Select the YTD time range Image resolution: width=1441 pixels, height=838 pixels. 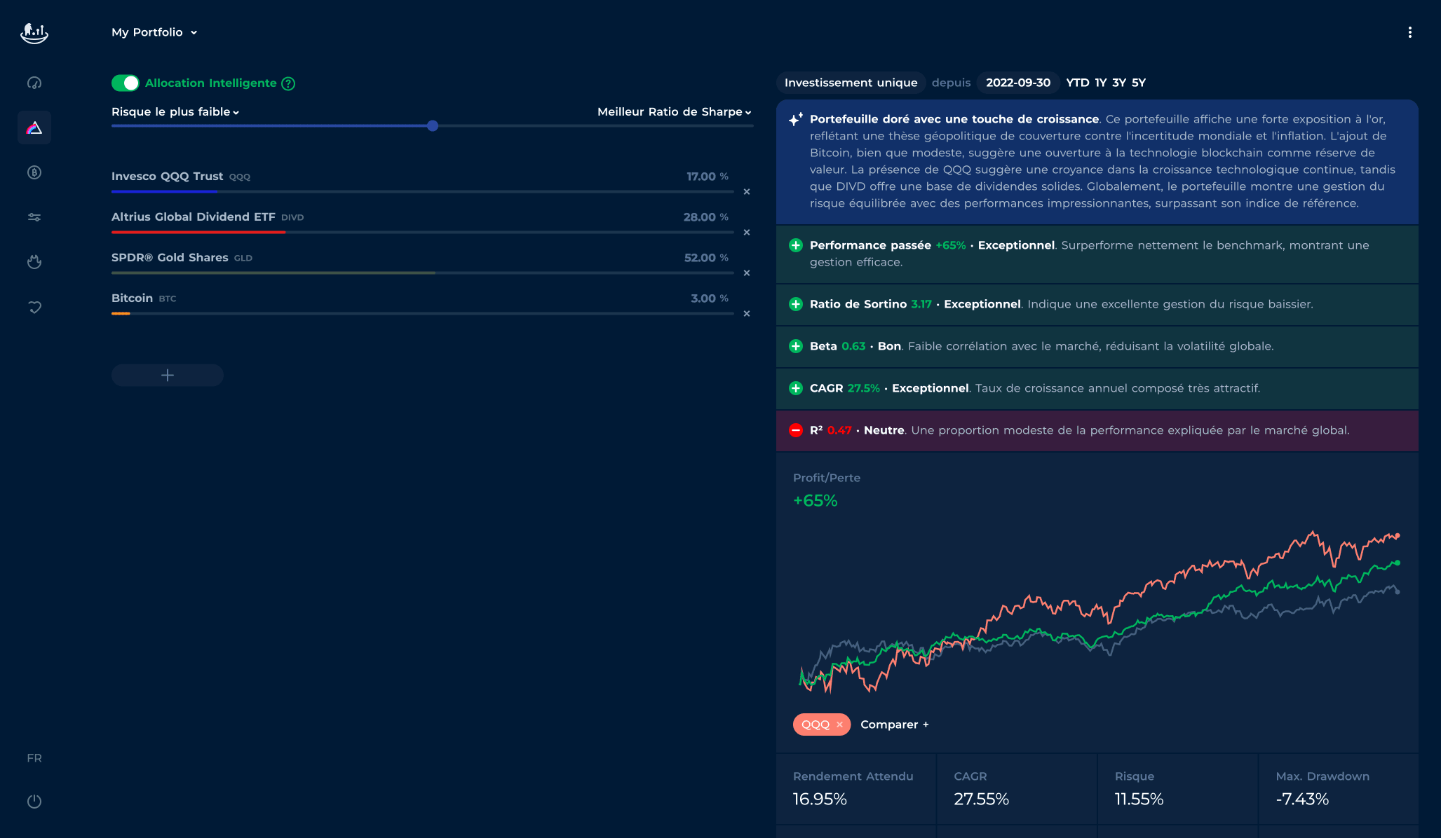coord(1078,83)
